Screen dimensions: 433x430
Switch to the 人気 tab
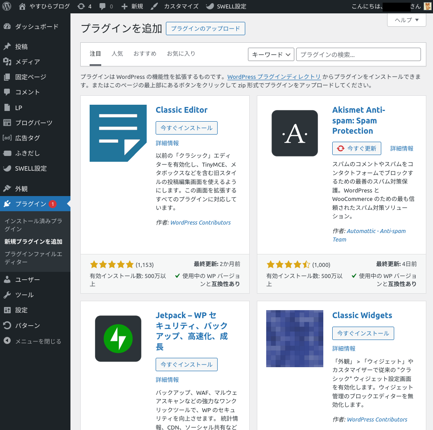[x=117, y=53]
